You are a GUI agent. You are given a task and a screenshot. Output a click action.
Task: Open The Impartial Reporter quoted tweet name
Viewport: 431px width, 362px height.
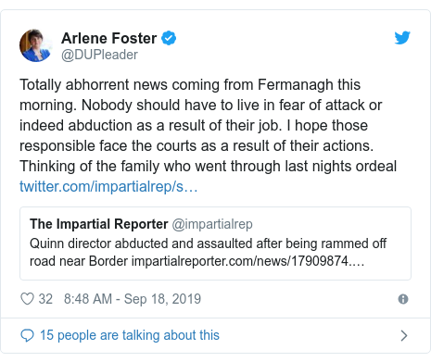pyautogui.click(x=99, y=224)
